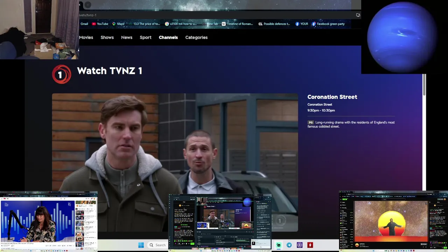
Task: Select the Channels menu item
Action: click(168, 37)
